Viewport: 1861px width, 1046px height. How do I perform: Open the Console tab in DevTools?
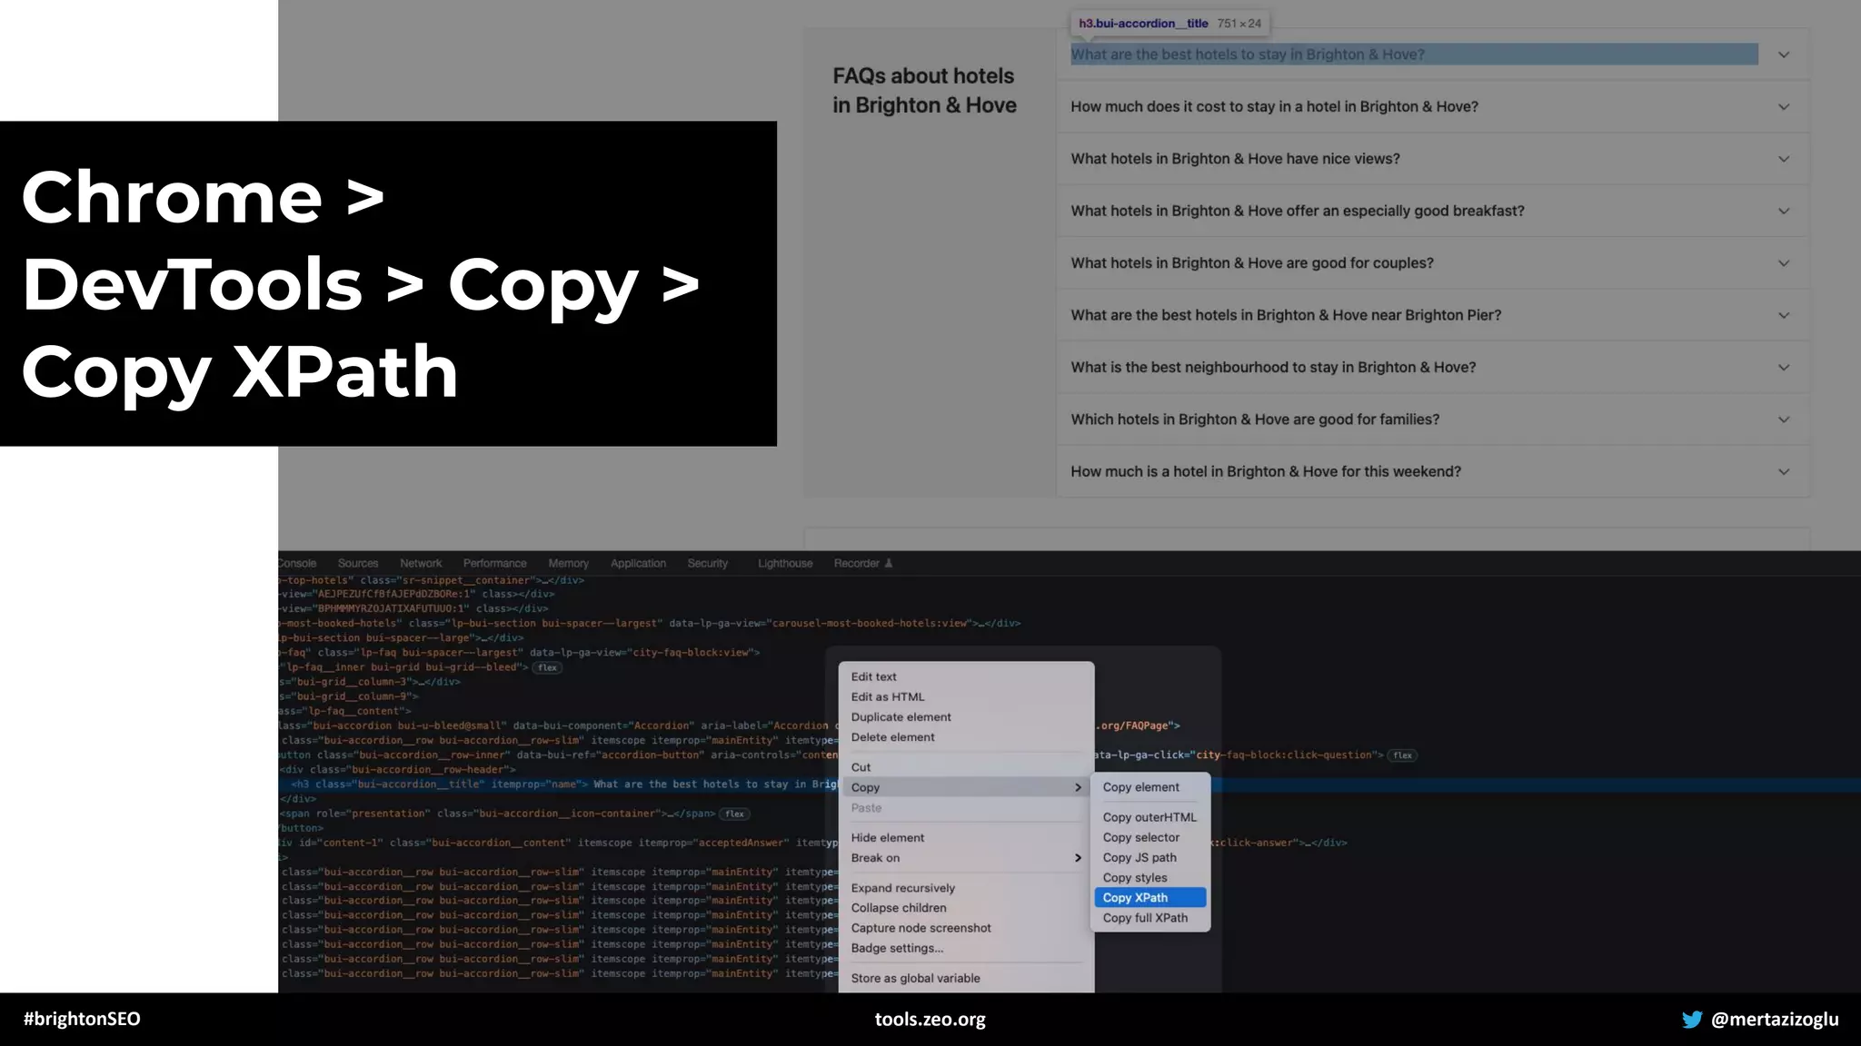[298, 563]
